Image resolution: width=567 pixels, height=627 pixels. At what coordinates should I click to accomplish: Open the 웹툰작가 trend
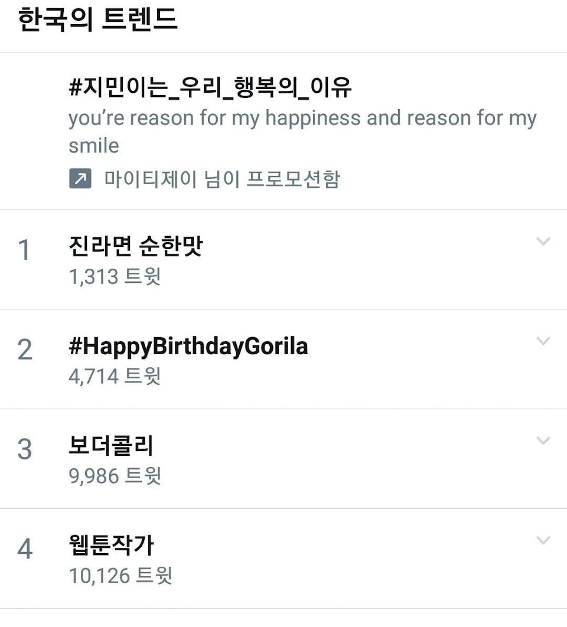coord(111,546)
